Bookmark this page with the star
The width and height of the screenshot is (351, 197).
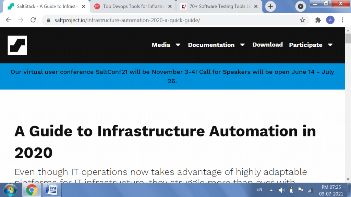(x=302, y=20)
